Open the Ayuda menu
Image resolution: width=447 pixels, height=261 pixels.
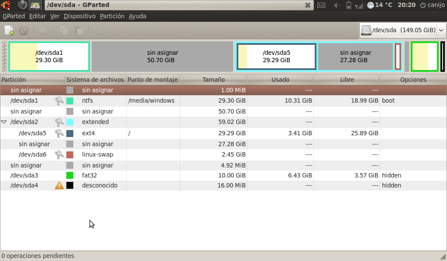point(138,16)
